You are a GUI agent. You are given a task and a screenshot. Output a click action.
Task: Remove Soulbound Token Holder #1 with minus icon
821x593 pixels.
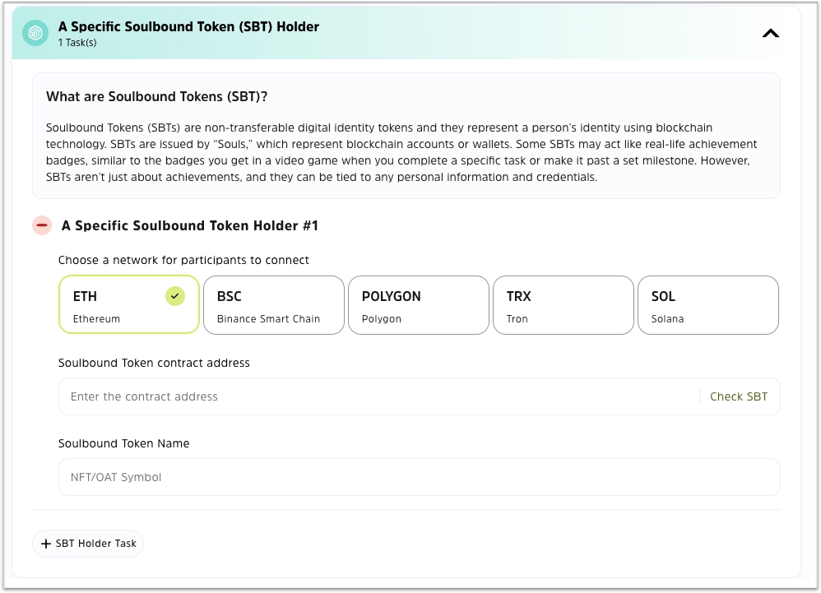click(42, 225)
